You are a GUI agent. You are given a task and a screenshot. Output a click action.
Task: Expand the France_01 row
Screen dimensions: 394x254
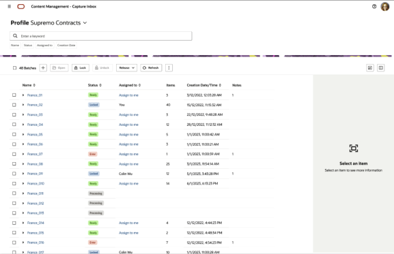[x=23, y=95]
